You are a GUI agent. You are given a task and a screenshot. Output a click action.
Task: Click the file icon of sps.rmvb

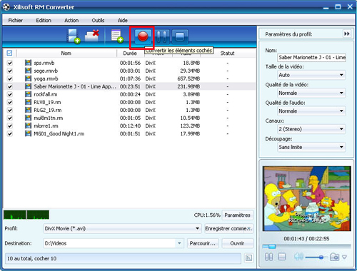pyautogui.click(x=28, y=63)
